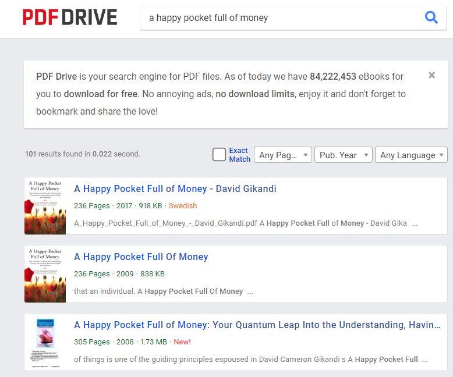
Task: Click the Exact Match label link
Action: (x=239, y=155)
